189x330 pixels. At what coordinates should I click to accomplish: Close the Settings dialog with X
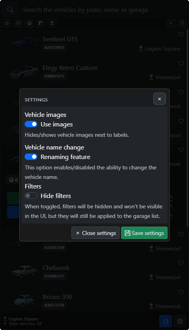159,99
